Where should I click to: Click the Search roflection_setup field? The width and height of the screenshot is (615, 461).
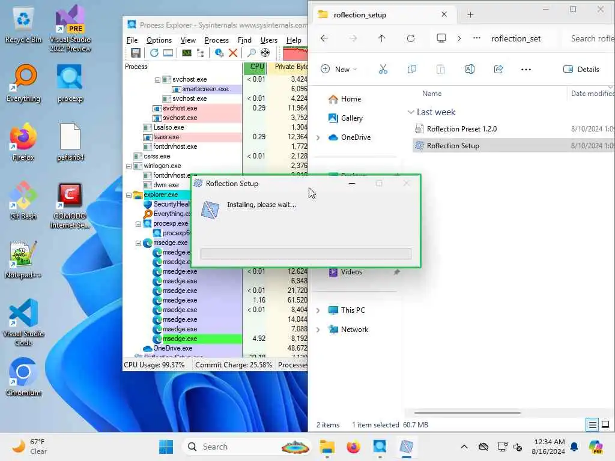(x=590, y=38)
